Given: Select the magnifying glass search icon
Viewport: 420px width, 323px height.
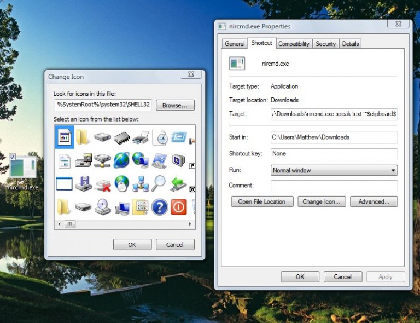Looking at the screenshot, I should point(159,183).
